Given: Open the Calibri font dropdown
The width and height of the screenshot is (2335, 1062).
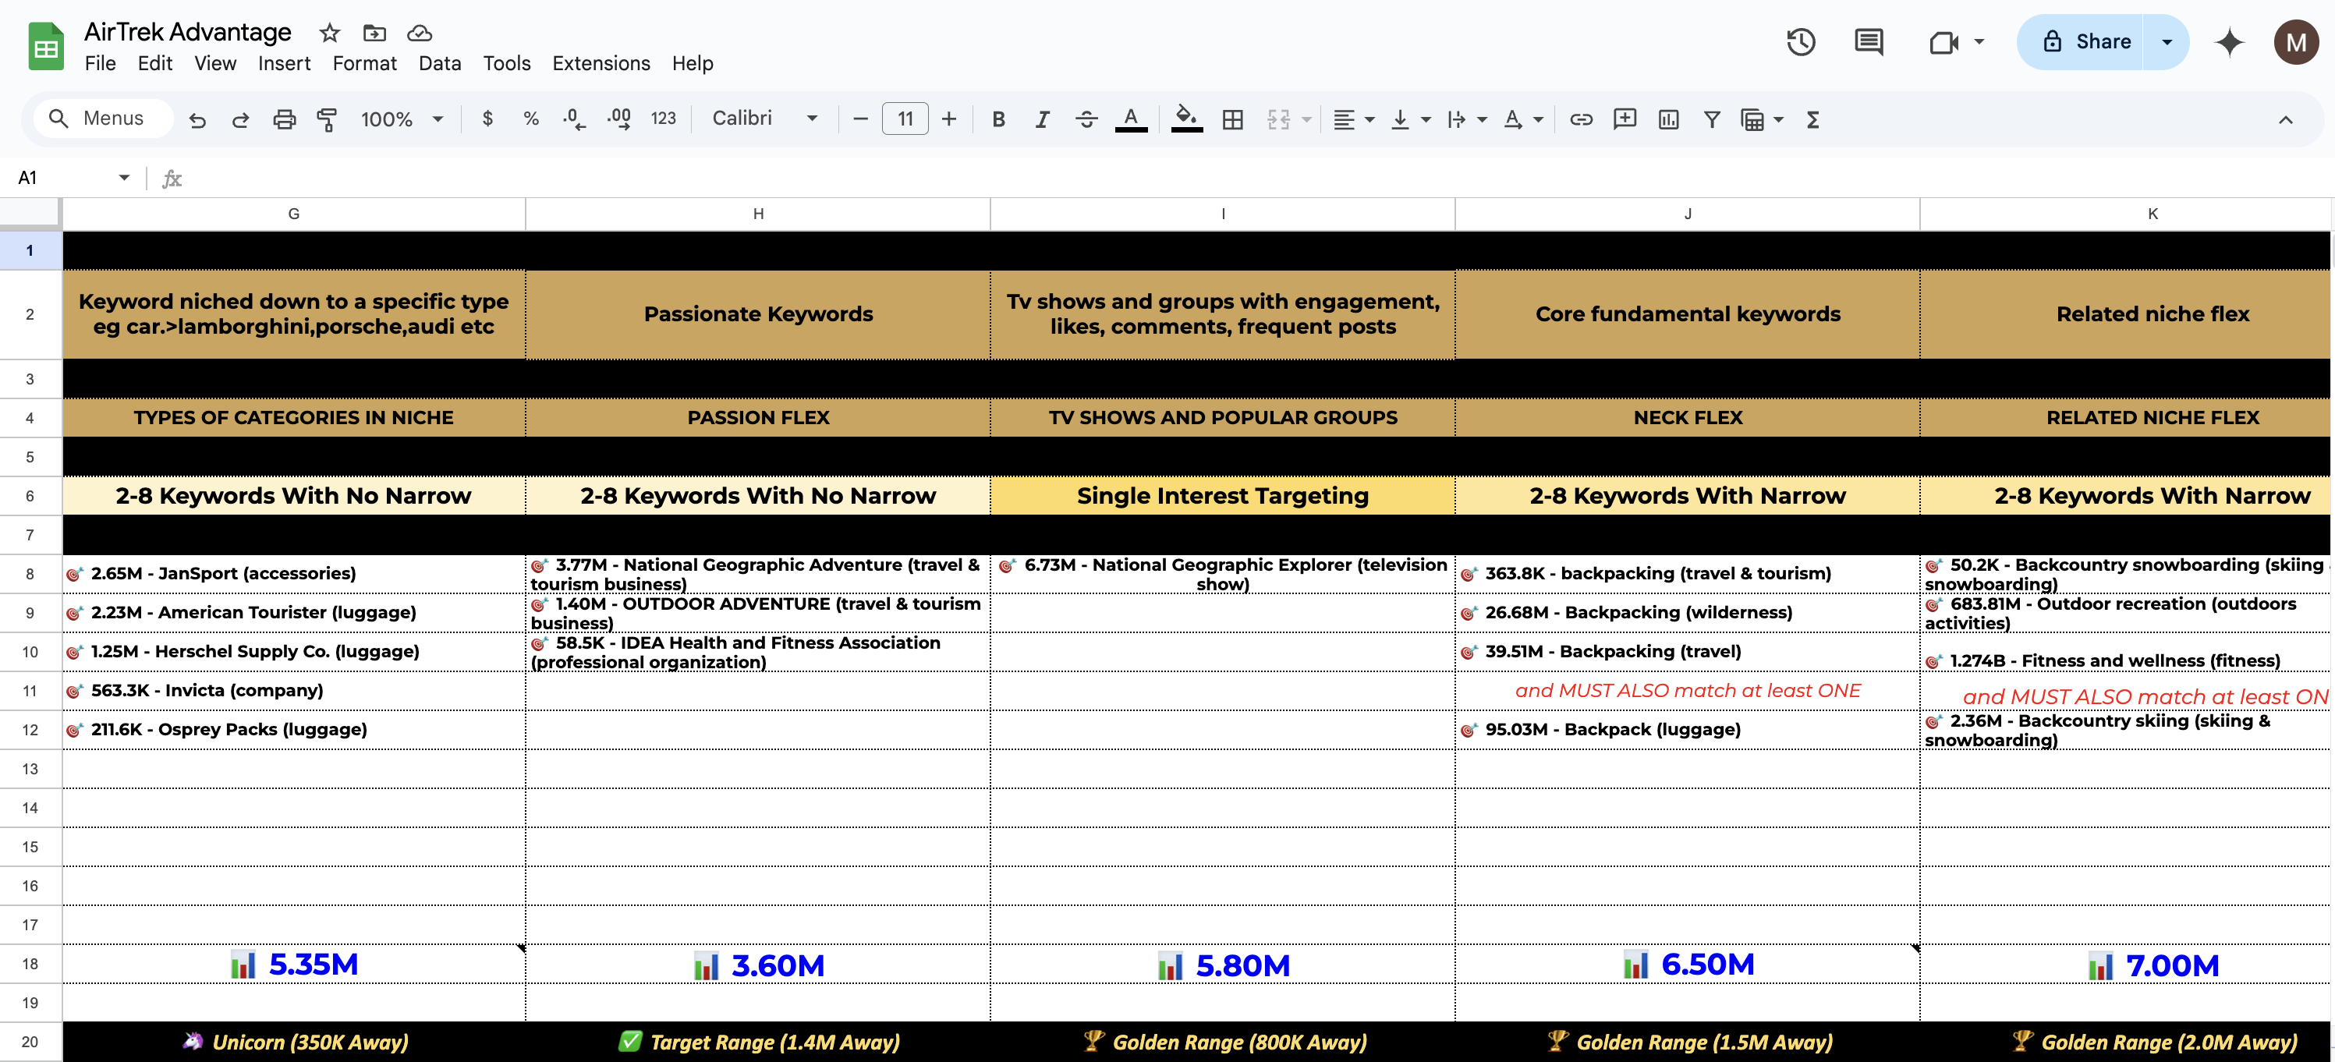Looking at the screenshot, I should [764, 119].
